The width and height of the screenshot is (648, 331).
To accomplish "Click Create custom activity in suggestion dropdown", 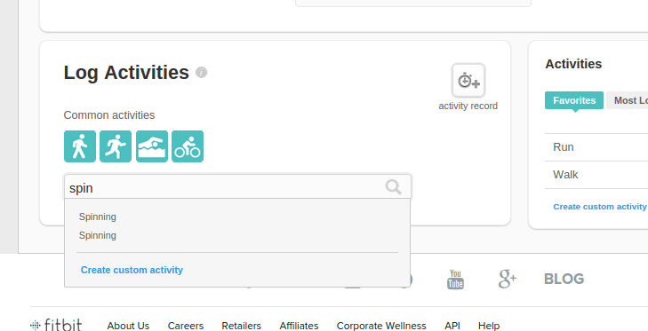I will 132,270.
